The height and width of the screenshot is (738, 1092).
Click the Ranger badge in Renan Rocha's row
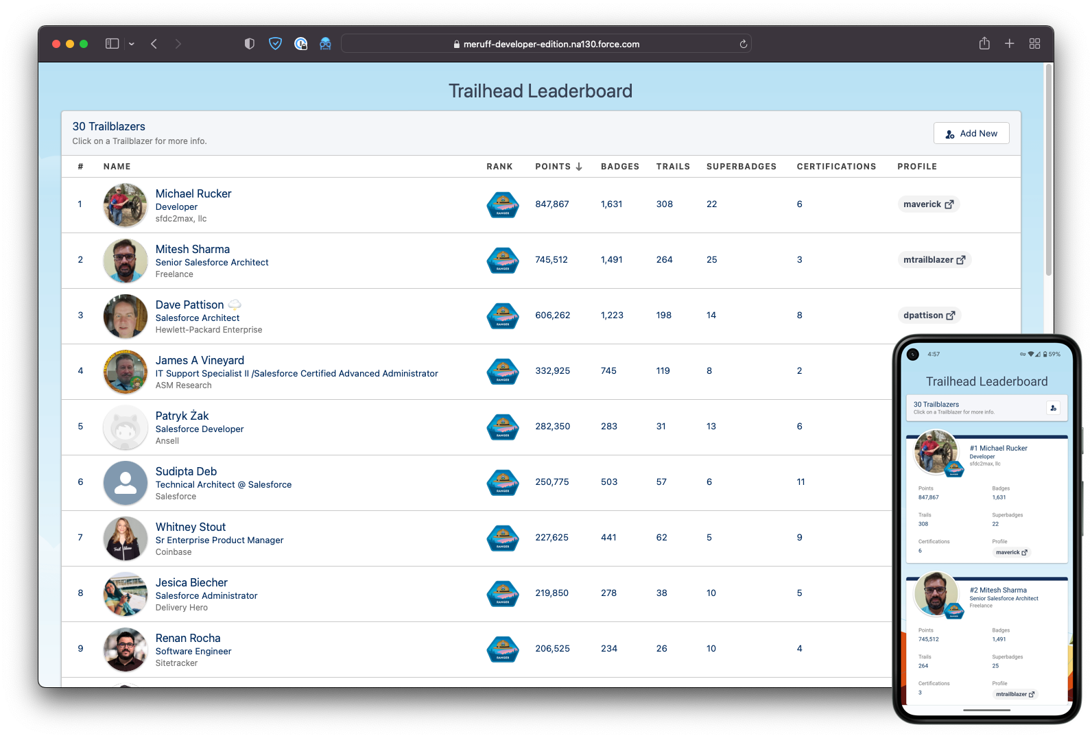pyautogui.click(x=503, y=650)
